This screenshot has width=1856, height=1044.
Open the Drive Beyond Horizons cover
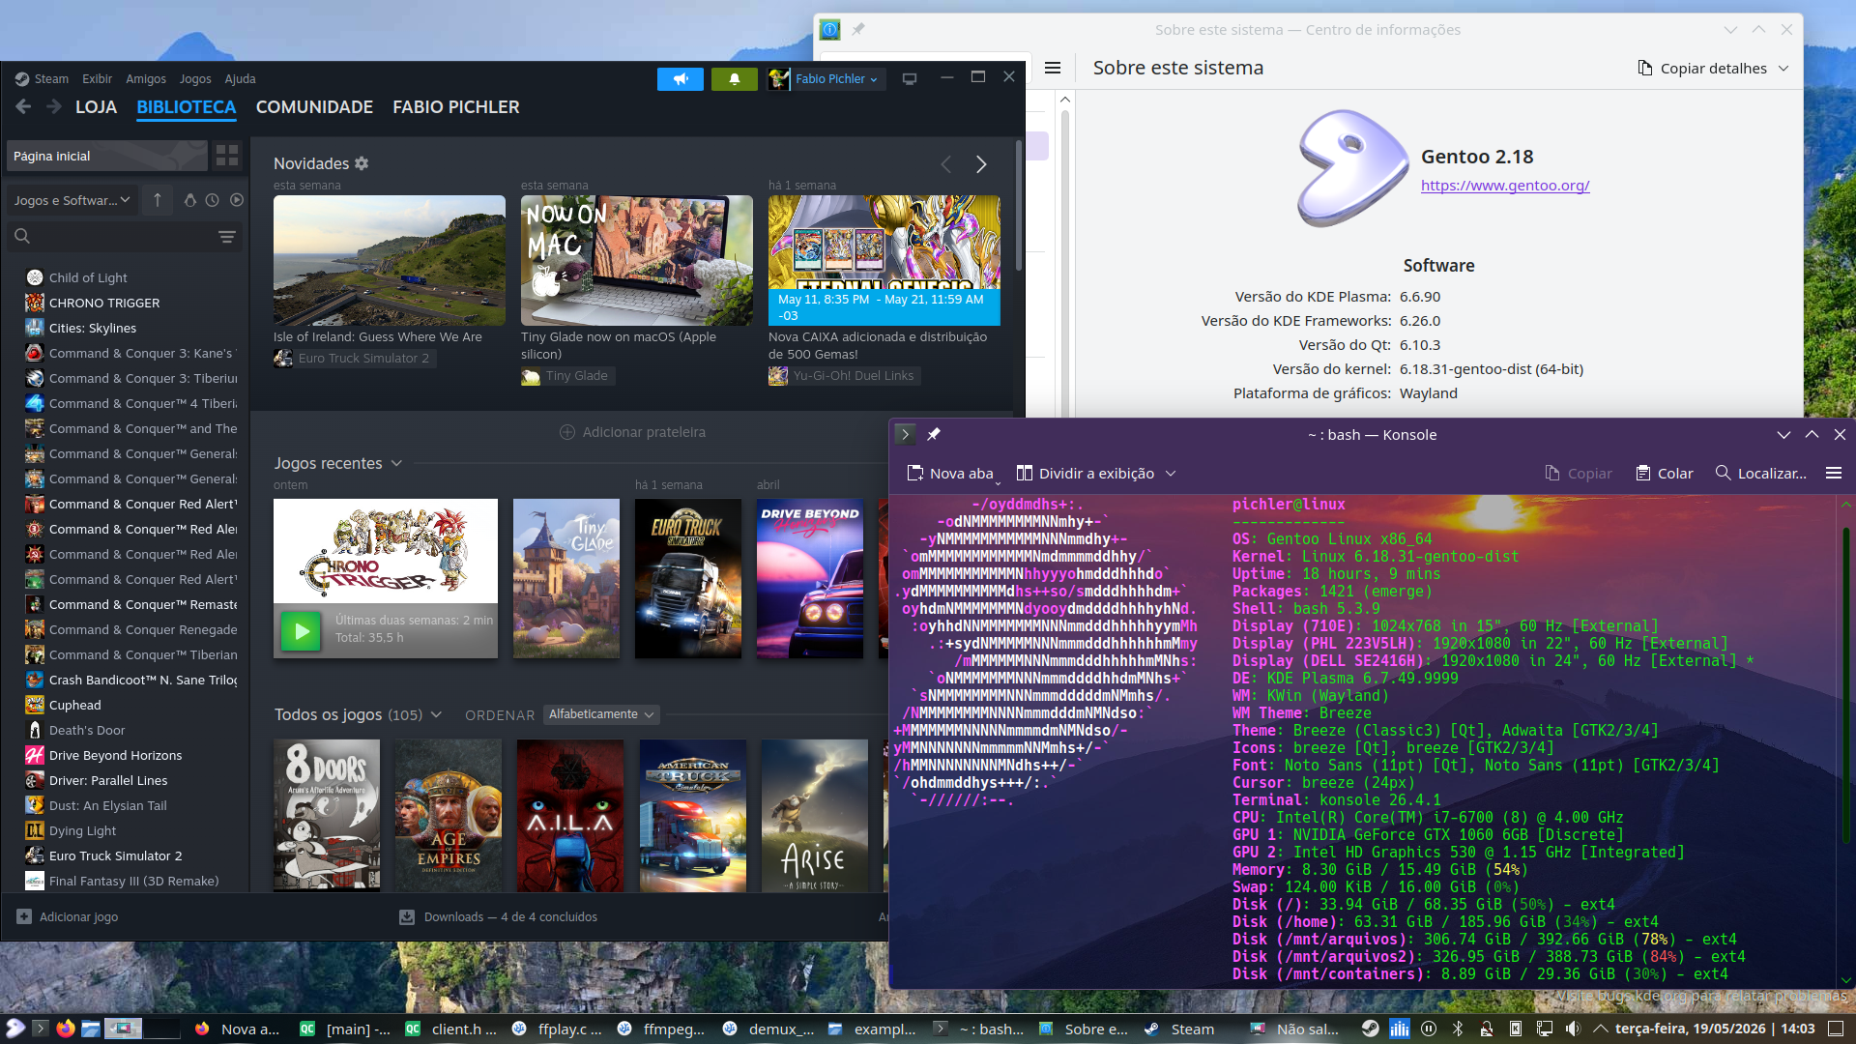click(x=810, y=579)
